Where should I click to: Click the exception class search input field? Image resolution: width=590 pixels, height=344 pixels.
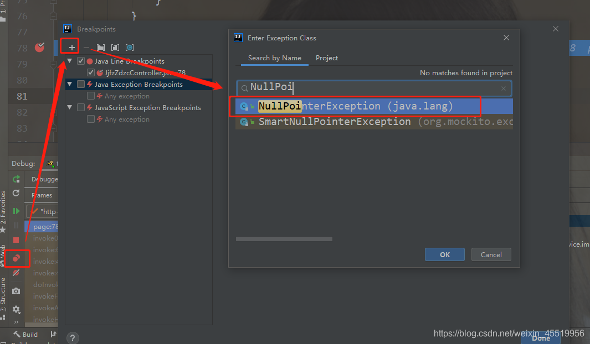pos(374,88)
